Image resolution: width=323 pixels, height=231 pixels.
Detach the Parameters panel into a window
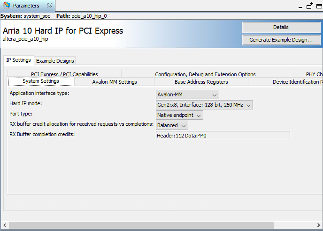[x=309, y=6]
